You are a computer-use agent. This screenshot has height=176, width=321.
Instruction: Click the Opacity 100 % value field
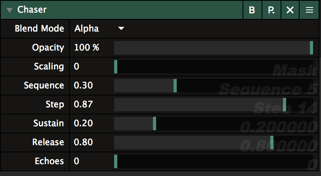[87, 48]
